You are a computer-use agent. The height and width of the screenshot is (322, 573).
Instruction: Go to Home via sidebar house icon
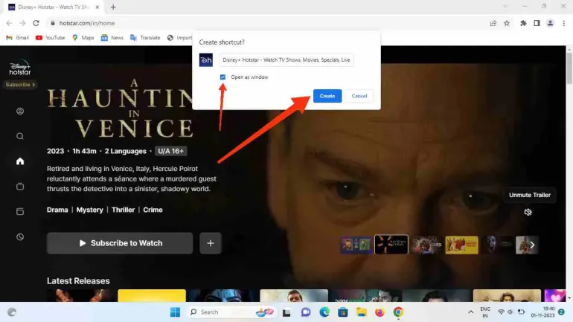click(x=20, y=161)
